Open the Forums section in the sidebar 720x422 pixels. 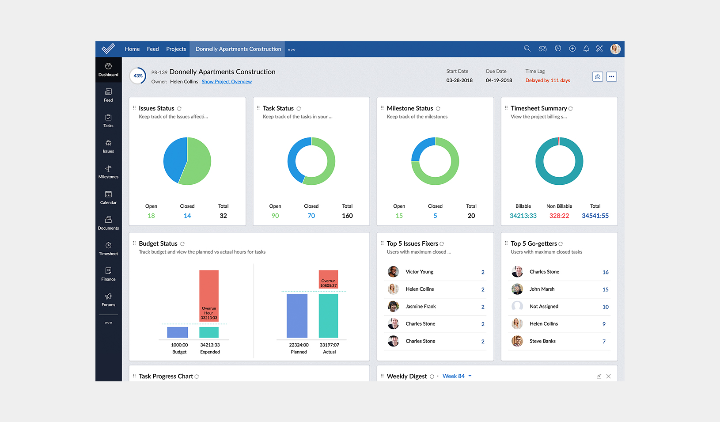108,300
